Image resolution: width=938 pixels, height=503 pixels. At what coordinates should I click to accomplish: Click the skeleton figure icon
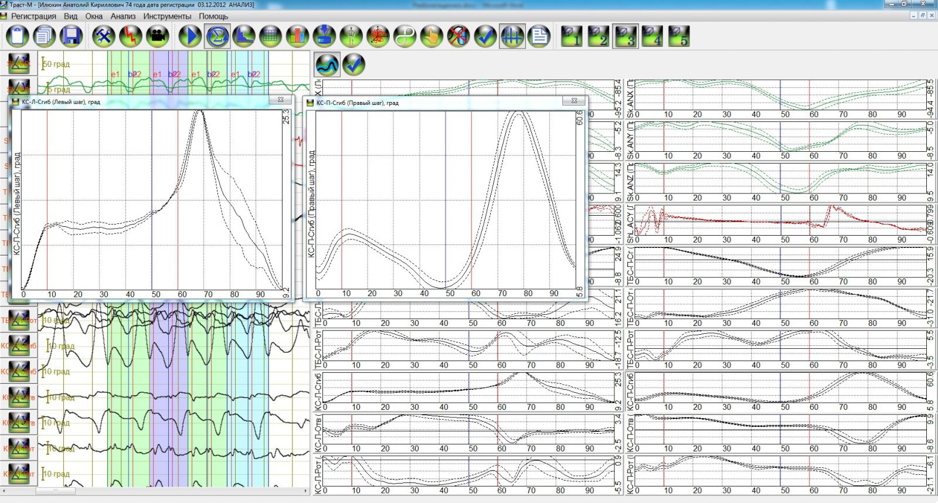(x=351, y=36)
